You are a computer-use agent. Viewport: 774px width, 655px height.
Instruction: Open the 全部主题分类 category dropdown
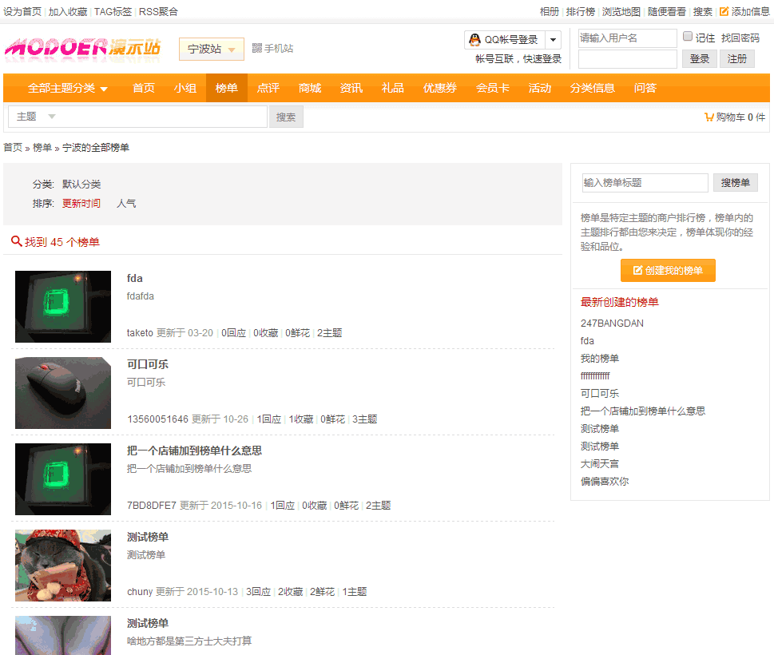coord(67,88)
